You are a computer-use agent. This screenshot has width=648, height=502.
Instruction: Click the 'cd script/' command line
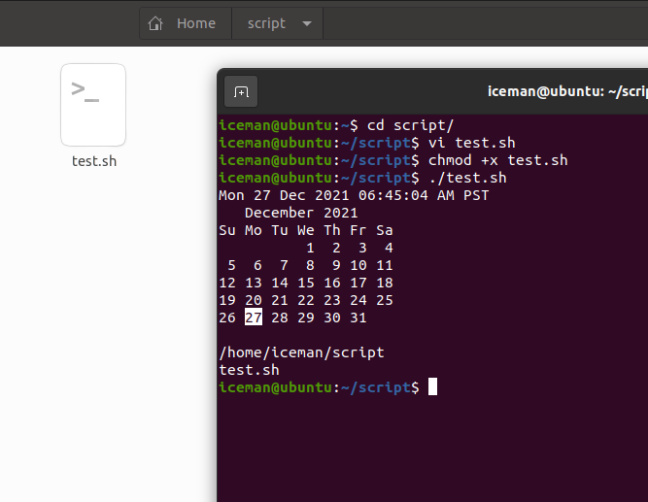[410, 125]
